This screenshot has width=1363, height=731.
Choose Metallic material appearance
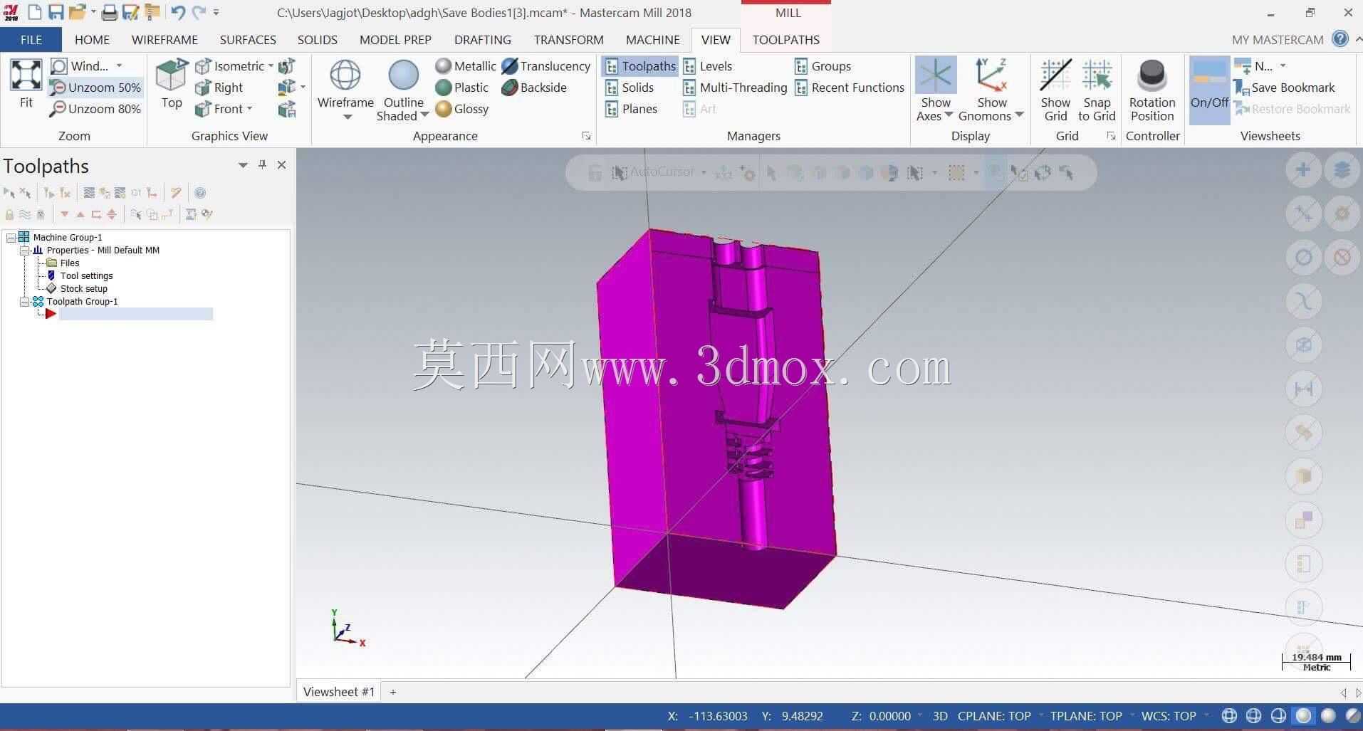pos(466,66)
